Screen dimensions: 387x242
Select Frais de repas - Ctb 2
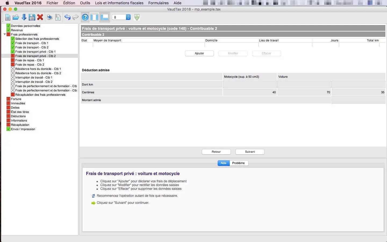tap(30, 65)
